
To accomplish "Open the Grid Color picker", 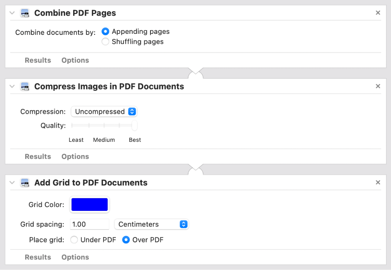I will pyautogui.click(x=89, y=204).
